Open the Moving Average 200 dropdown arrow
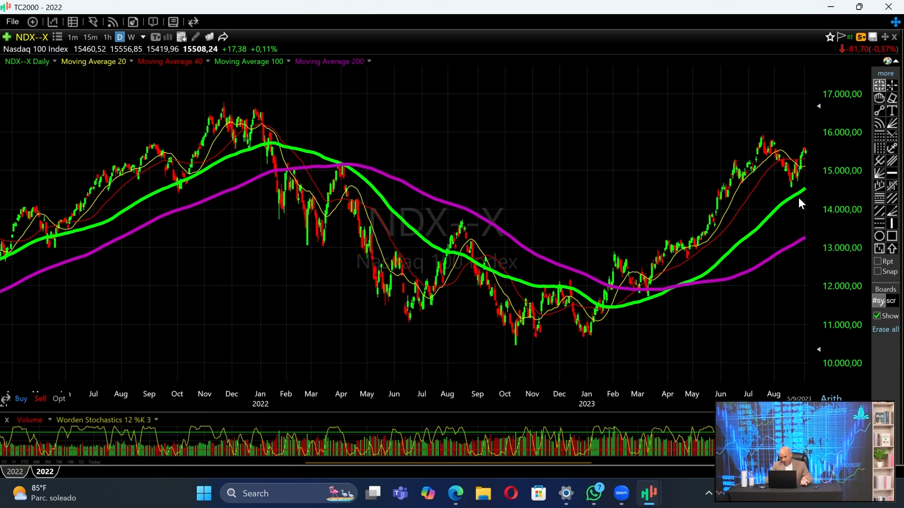 click(x=369, y=61)
